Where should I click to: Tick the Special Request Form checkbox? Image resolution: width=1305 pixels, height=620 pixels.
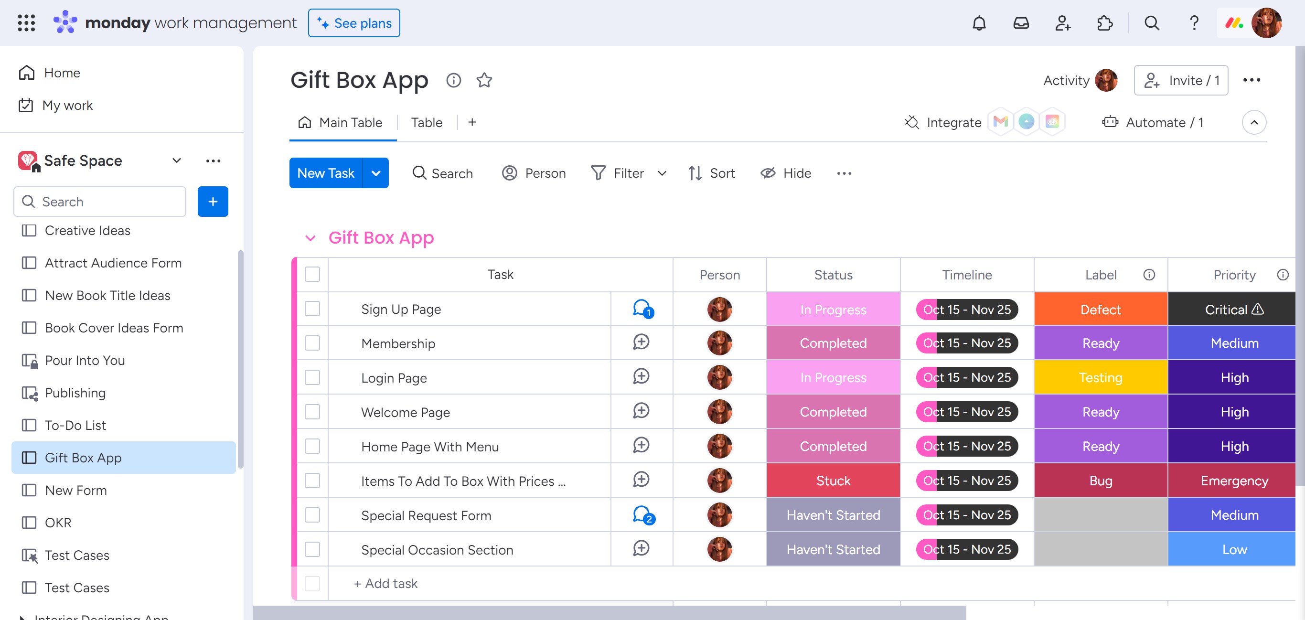[312, 515]
